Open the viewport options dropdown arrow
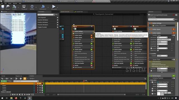Screen dimensions: 179x100 pyautogui.click(x=2, y=14)
